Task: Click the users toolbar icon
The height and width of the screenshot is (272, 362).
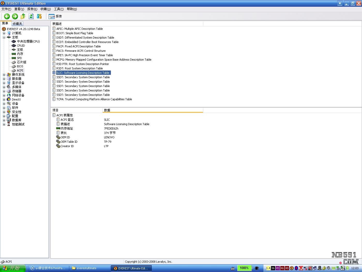Action: pyautogui.click(x=39, y=16)
